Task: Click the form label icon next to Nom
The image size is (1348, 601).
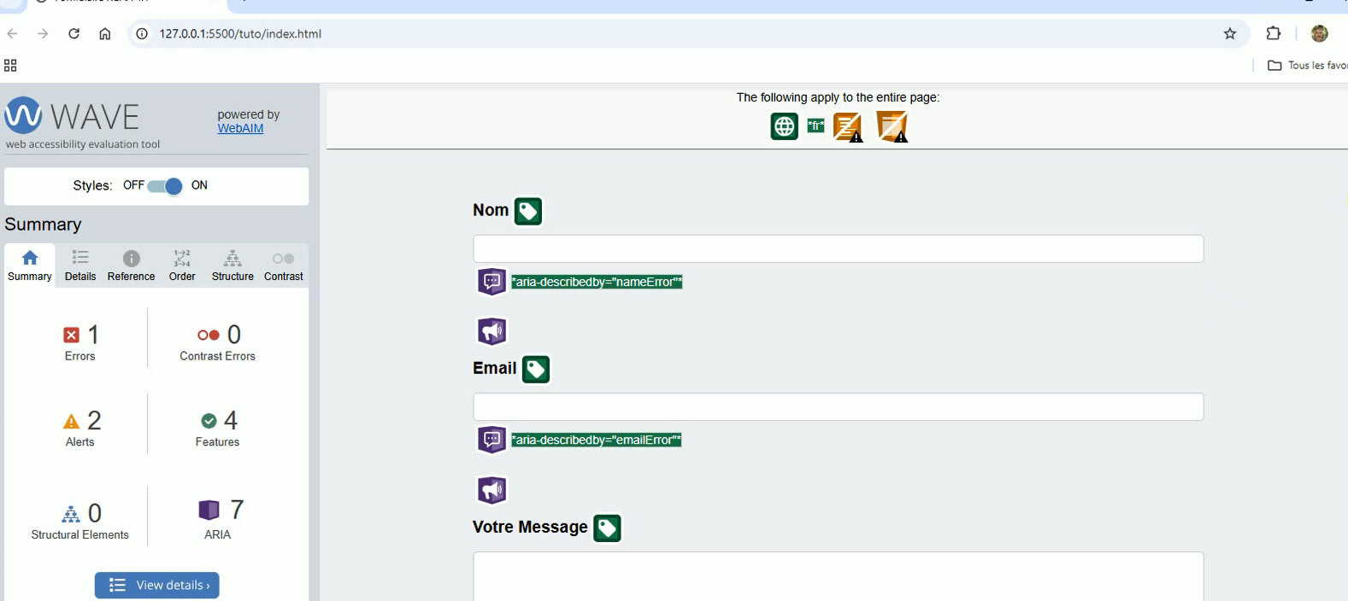Action: (528, 211)
